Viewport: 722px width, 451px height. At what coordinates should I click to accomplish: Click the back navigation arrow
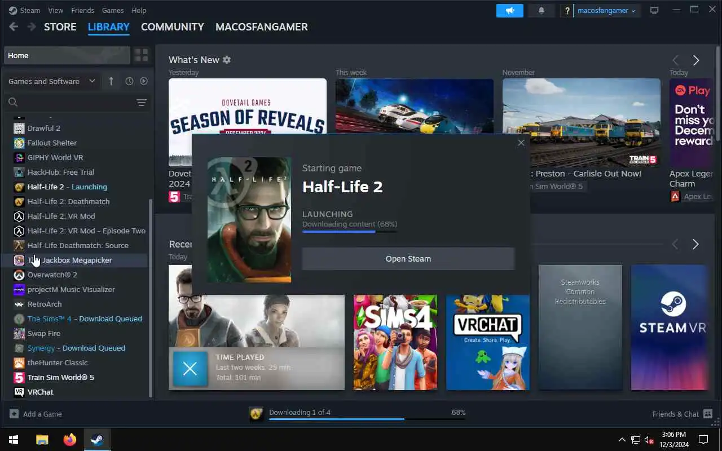(14, 27)
